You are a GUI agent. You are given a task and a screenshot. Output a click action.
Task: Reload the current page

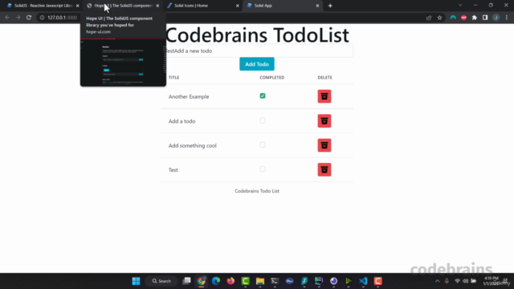29,18
